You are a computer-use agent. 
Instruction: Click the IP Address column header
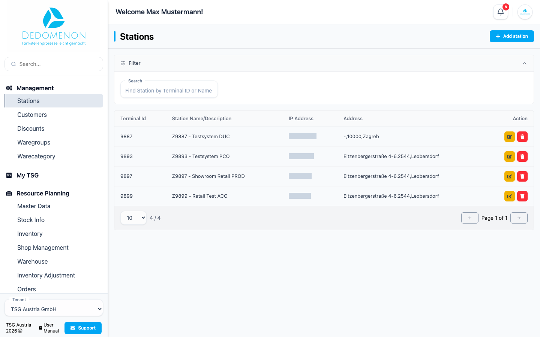point(301,119)
